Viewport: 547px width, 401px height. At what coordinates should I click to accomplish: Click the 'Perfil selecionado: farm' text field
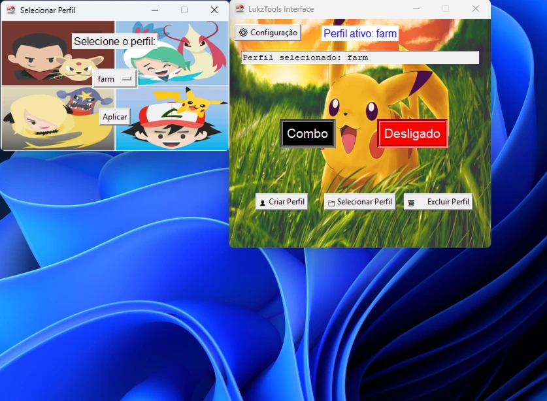(x=360, y=57)
